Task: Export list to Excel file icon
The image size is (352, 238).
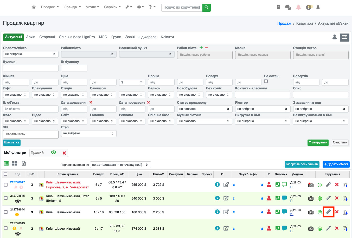Action: [x=24, y=163]
